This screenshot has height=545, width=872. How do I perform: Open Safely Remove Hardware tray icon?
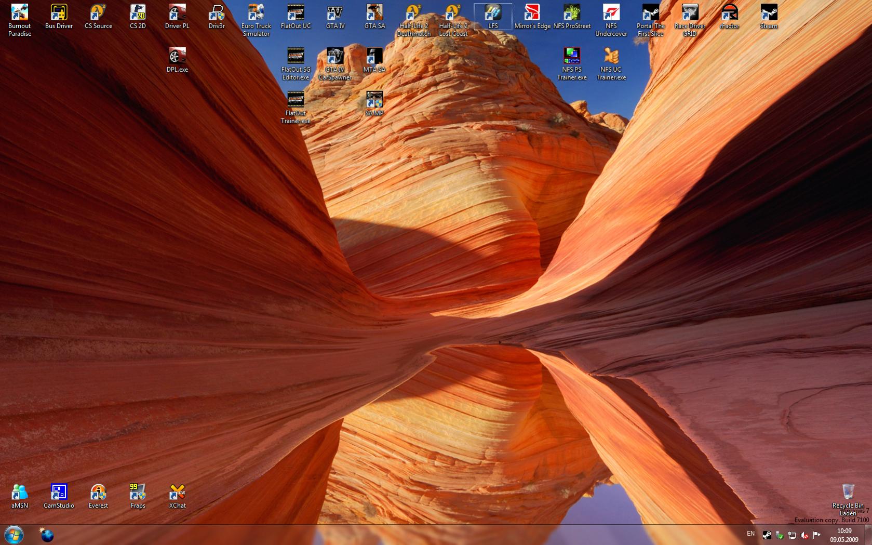click(x=779, y=535)
